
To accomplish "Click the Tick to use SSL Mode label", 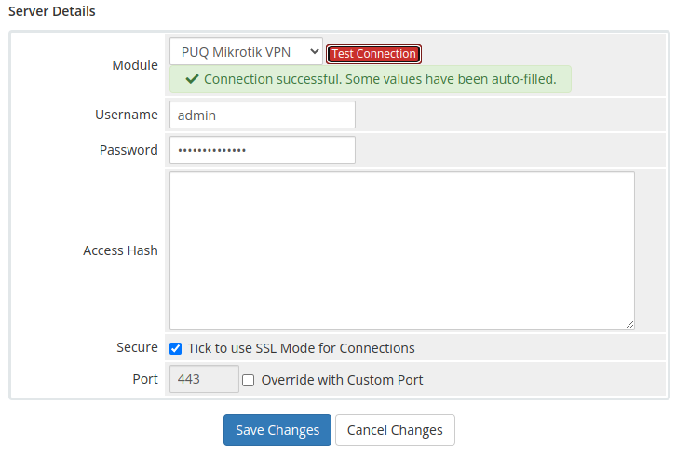I will point(301,348).
